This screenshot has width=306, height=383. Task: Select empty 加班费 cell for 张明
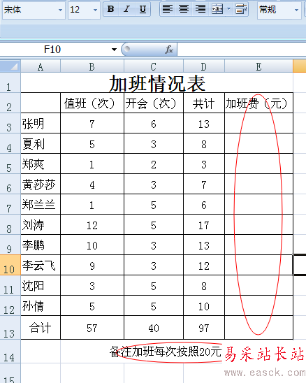click(259, 123)
